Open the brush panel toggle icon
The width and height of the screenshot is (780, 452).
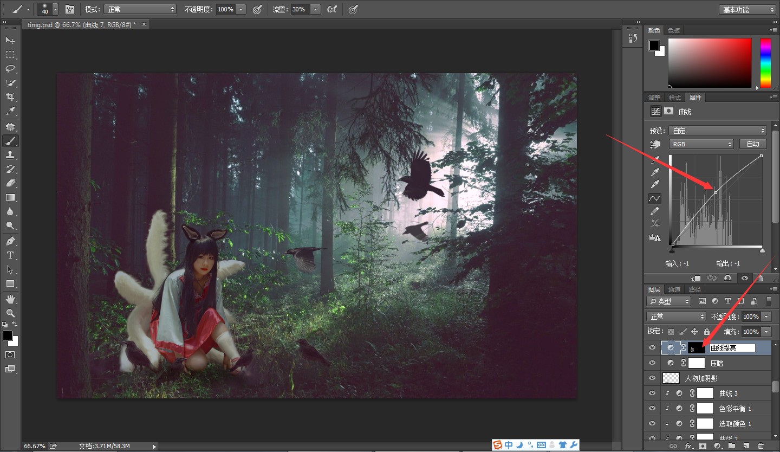(x=70, y=9)
